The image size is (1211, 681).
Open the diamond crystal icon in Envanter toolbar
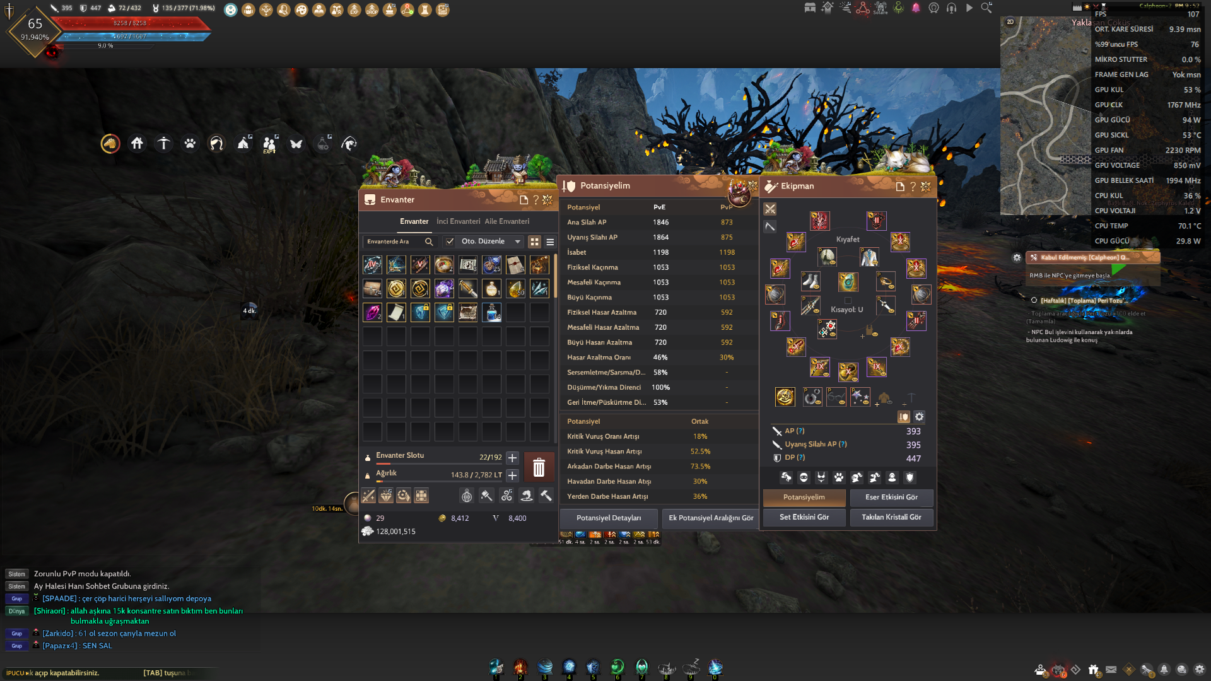click(386, 496)
